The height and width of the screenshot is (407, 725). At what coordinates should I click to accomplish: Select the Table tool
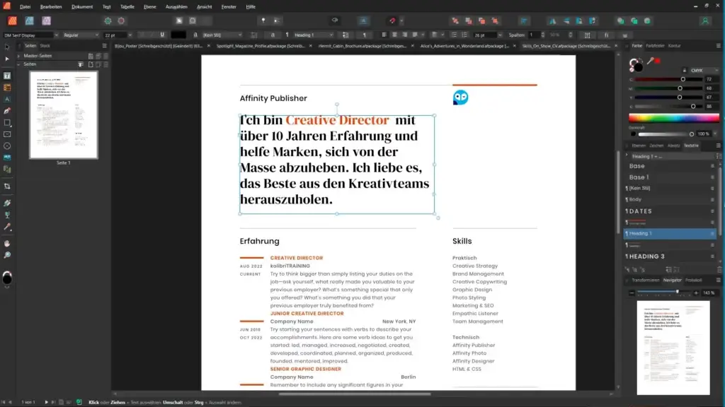point(7,88)
